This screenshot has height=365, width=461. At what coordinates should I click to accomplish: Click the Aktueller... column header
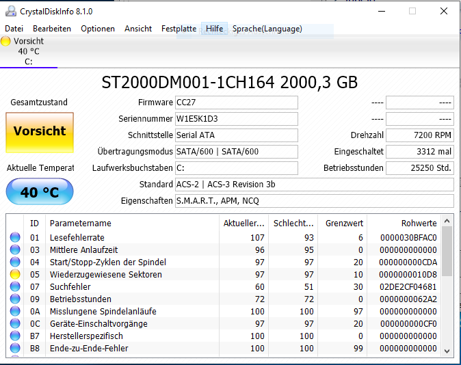pyautogui.click(x=243, y=224)
